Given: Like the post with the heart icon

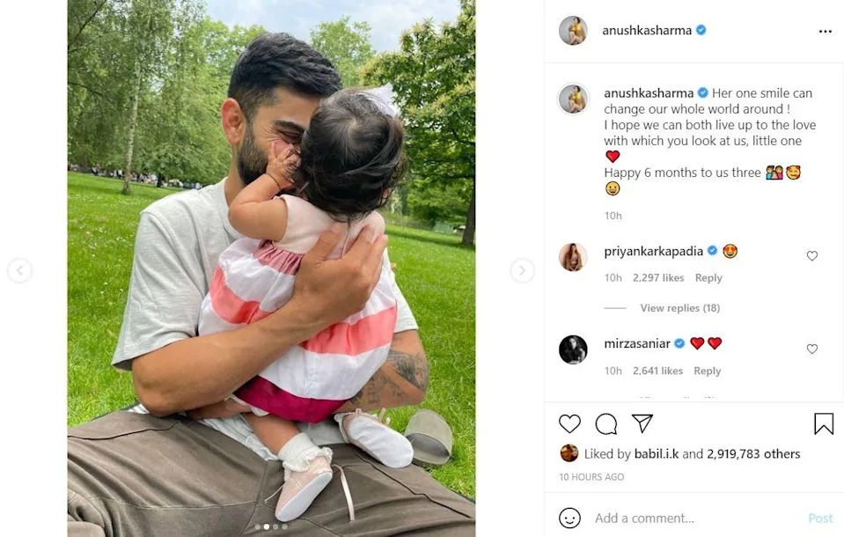Looking at the screenshot, I should [569, 424].
